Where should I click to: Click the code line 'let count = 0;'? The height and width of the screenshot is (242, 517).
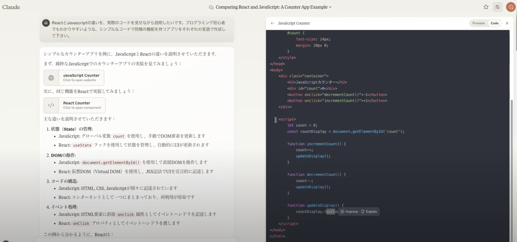302,125
